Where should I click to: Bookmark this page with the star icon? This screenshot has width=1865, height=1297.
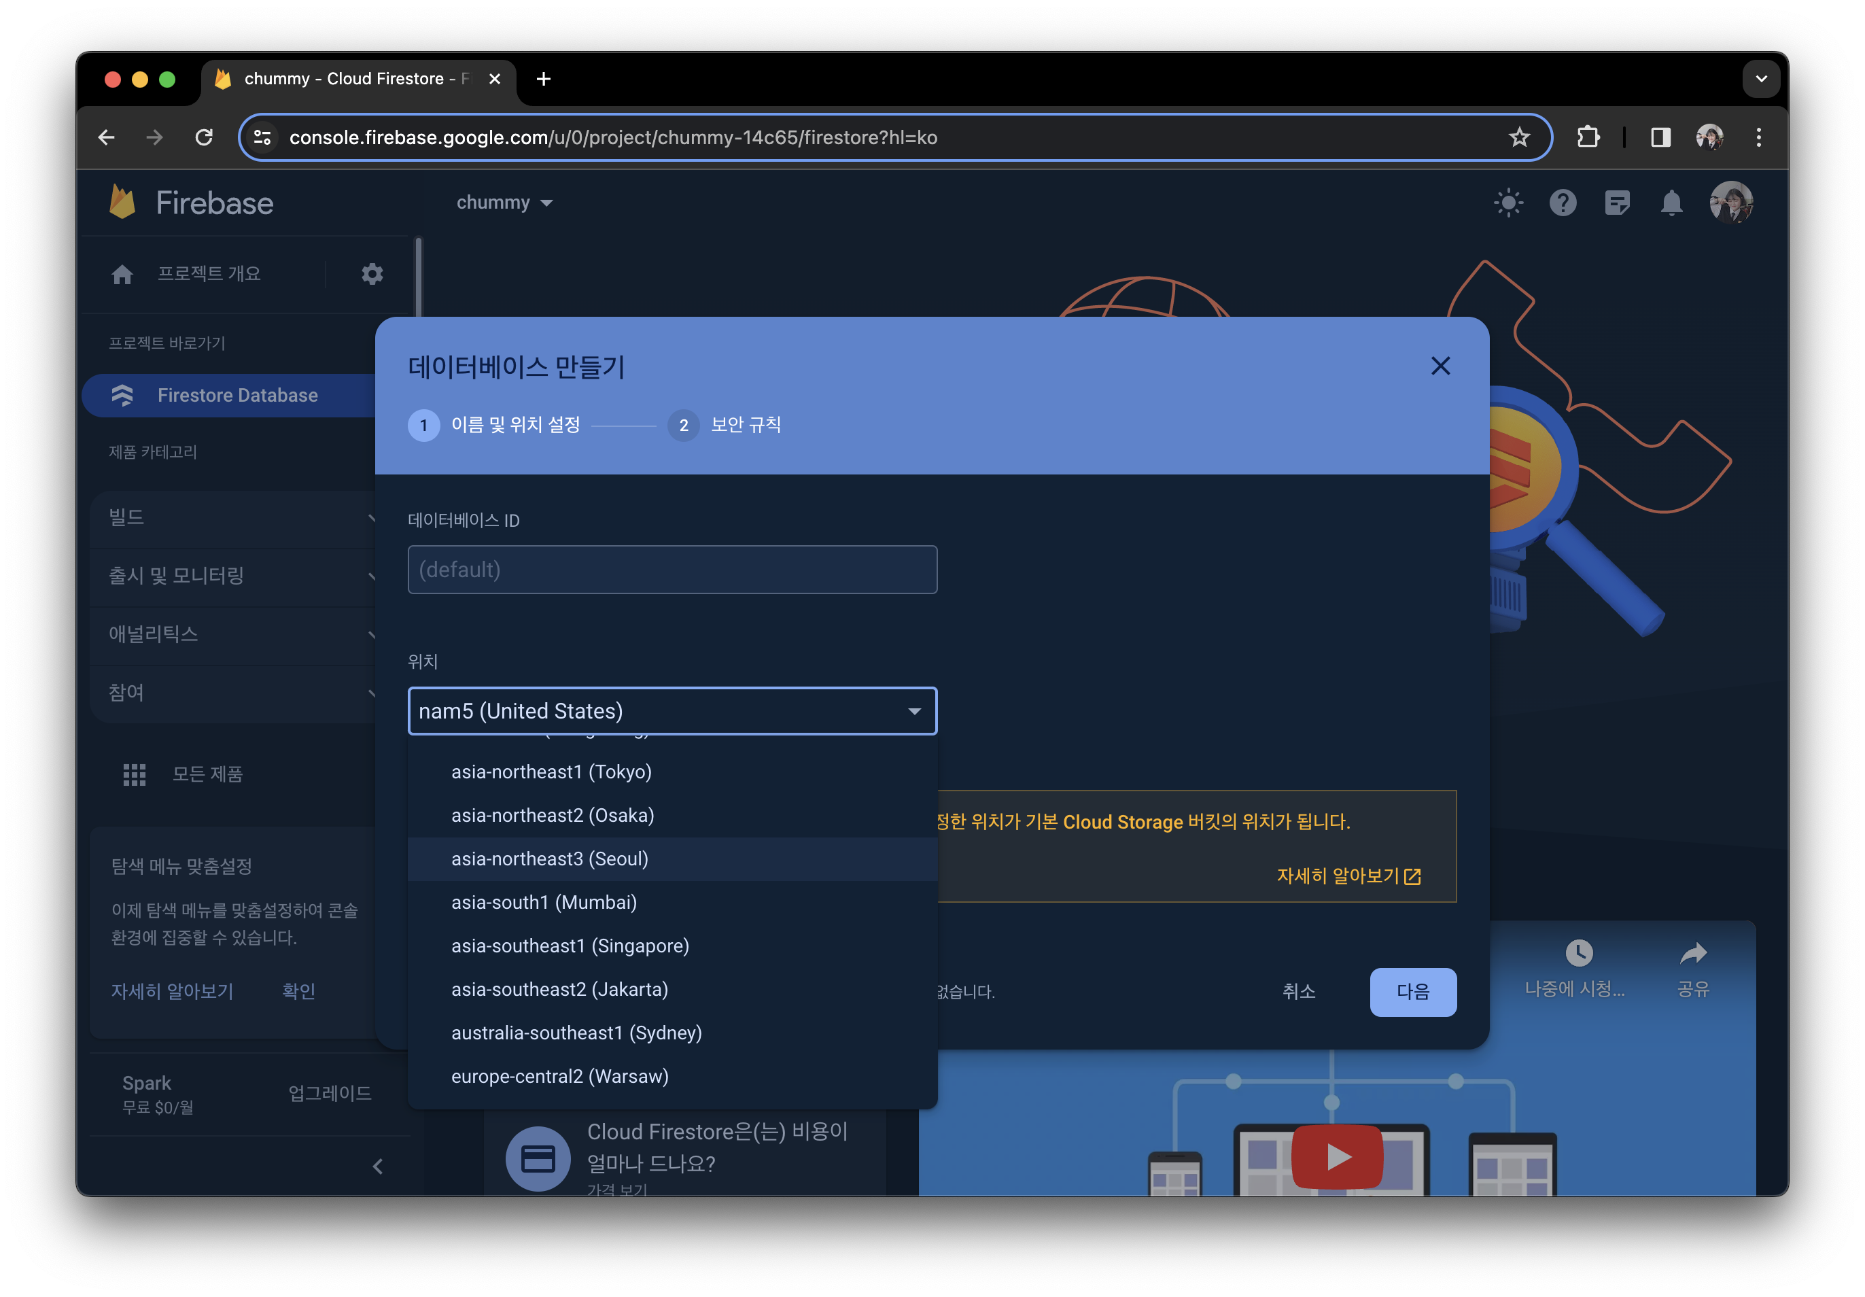[x=1519, y=137]
